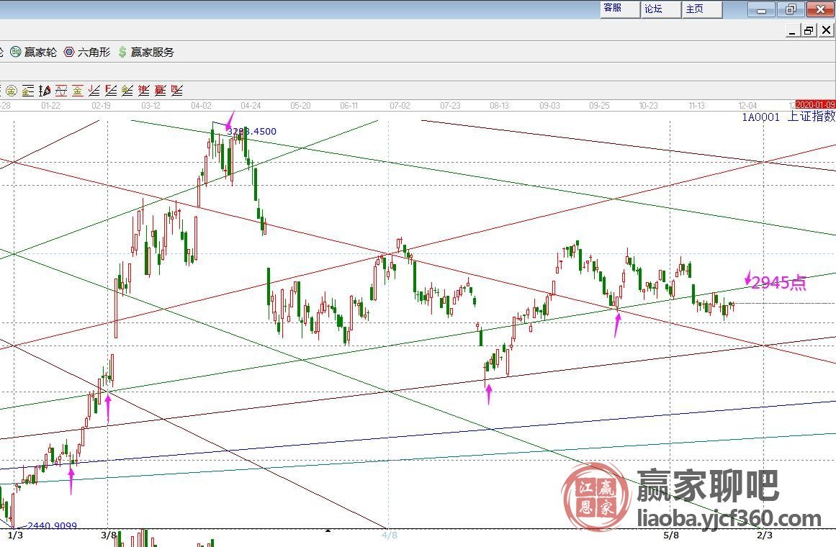836x547 pixels.
Task: Click the green dollar sign icon
Action: tap(122, 52)
